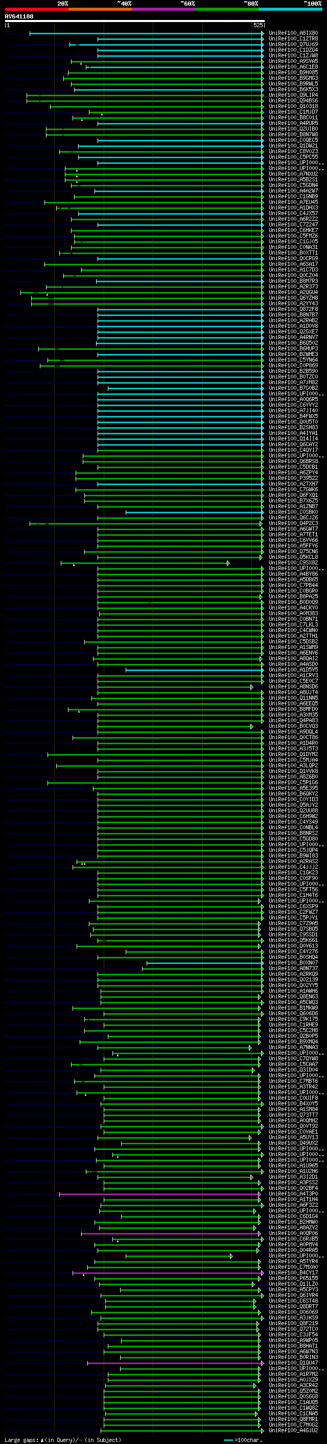Open hit UniRef100_Q7UJ69
The width and height of the screenshot is (327, 1444).
(293, 44)
